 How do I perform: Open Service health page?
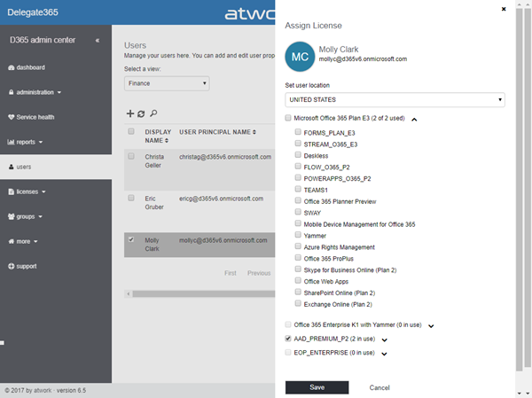(x=31, y=117)
